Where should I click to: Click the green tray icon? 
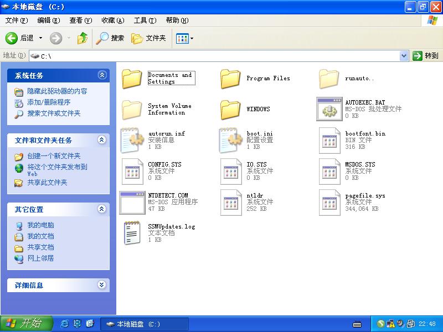click(x=381, y=324)
